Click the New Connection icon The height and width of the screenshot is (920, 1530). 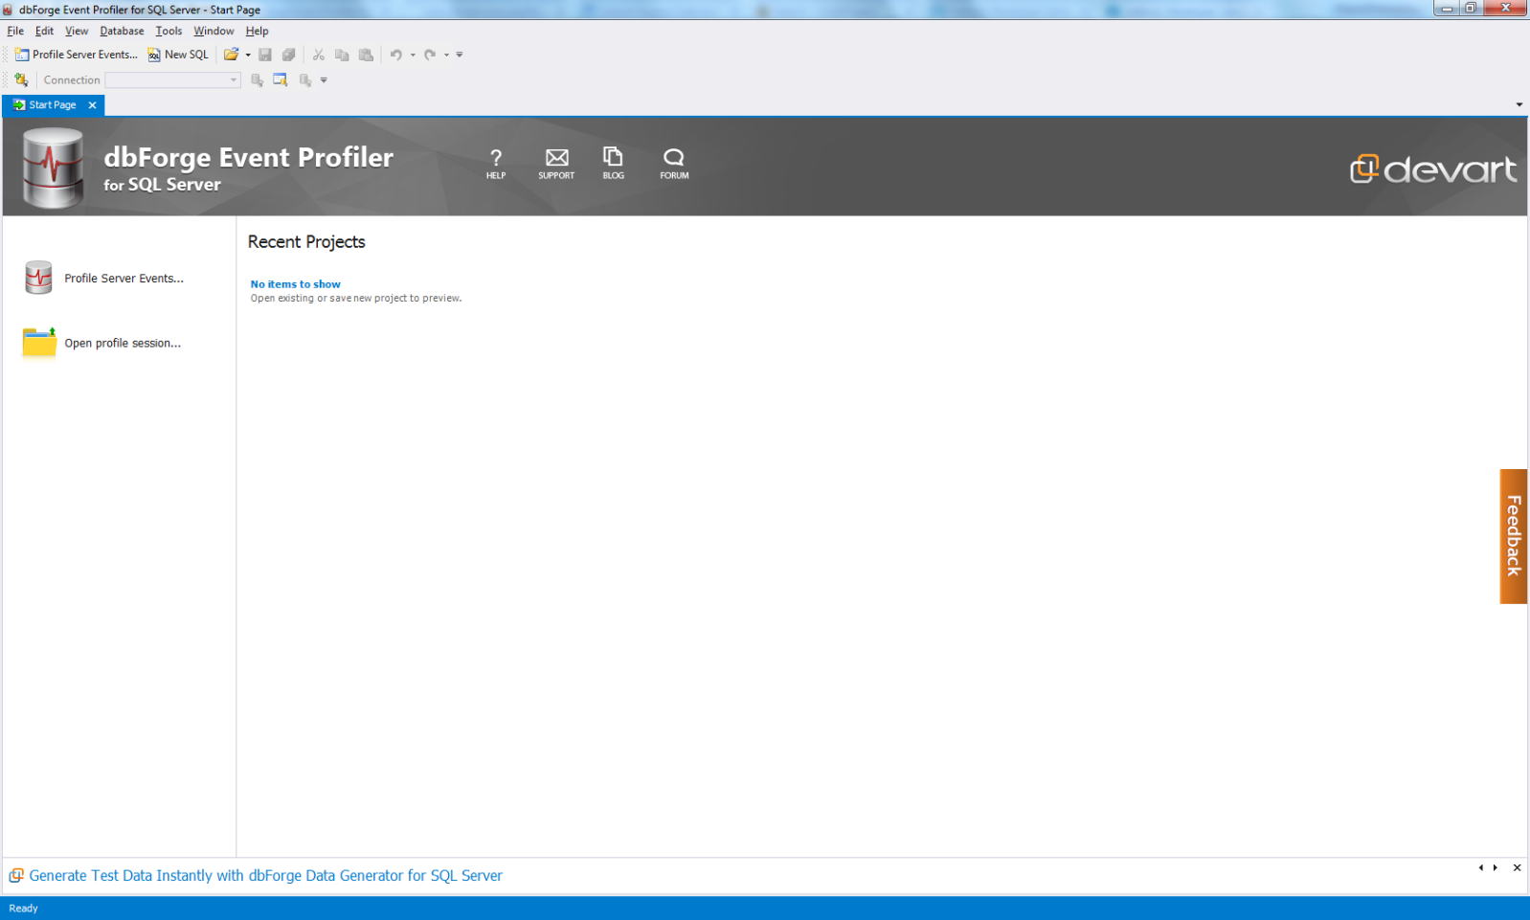pos(21,80)
